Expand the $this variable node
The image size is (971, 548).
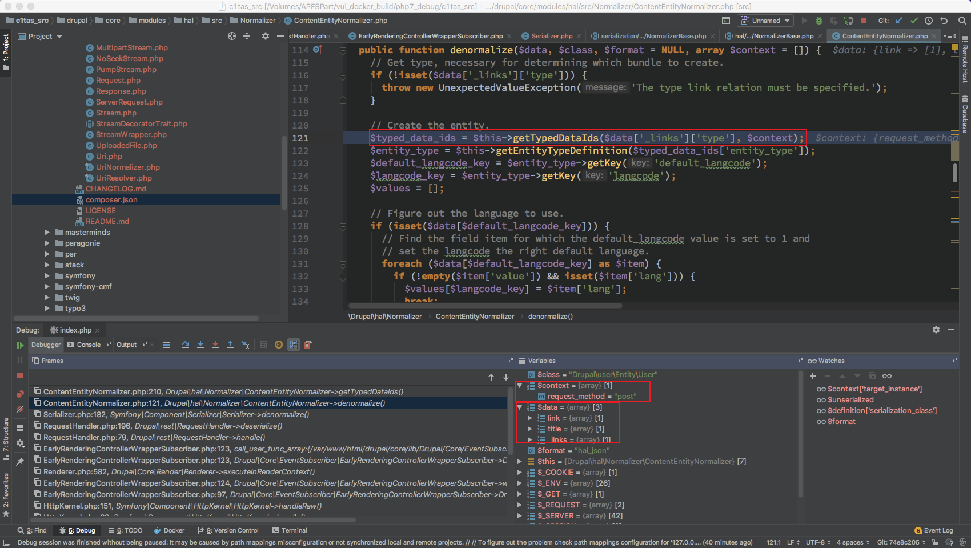coord(520,462)
